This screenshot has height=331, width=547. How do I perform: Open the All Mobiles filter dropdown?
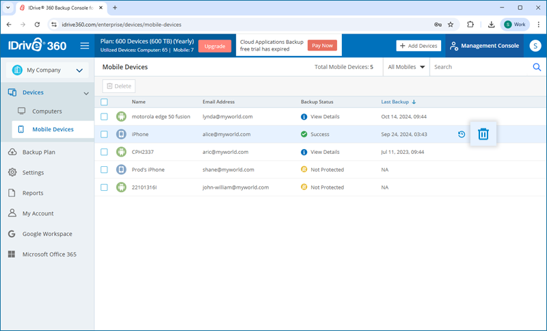coord(407,67)
